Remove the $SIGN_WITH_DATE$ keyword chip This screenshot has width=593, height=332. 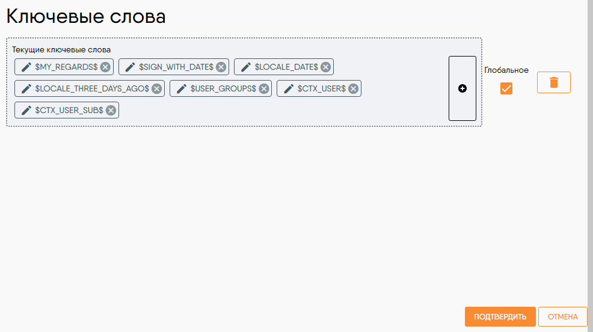point(221,67)
